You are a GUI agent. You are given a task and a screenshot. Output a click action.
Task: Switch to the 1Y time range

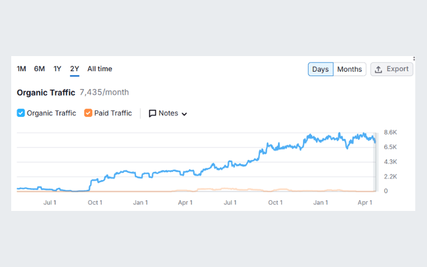[x=57, y=69]
